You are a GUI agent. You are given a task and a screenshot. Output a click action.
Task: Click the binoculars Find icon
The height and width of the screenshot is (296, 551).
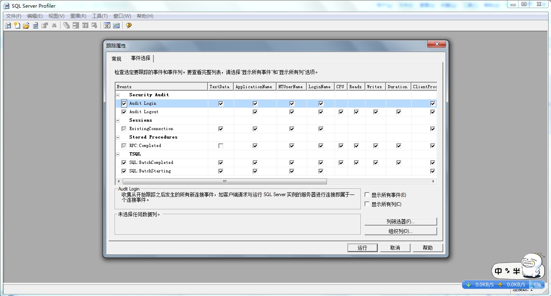(54, 25)
